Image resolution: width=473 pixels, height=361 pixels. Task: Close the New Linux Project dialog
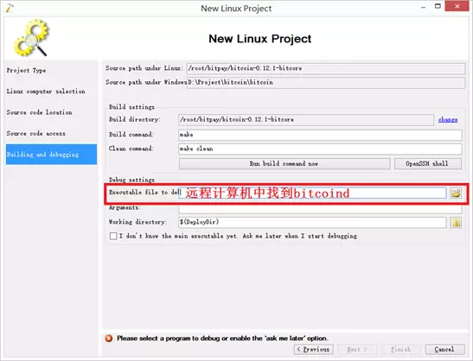(x=457, y=6)
